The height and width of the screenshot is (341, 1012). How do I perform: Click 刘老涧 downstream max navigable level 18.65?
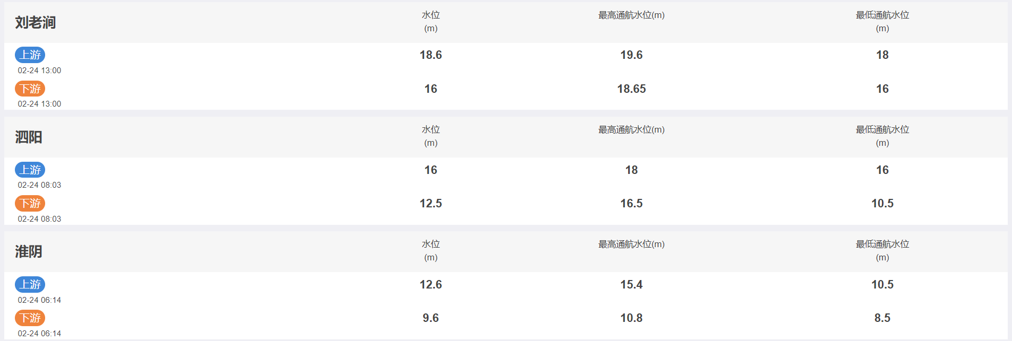(x=631, y=89)
